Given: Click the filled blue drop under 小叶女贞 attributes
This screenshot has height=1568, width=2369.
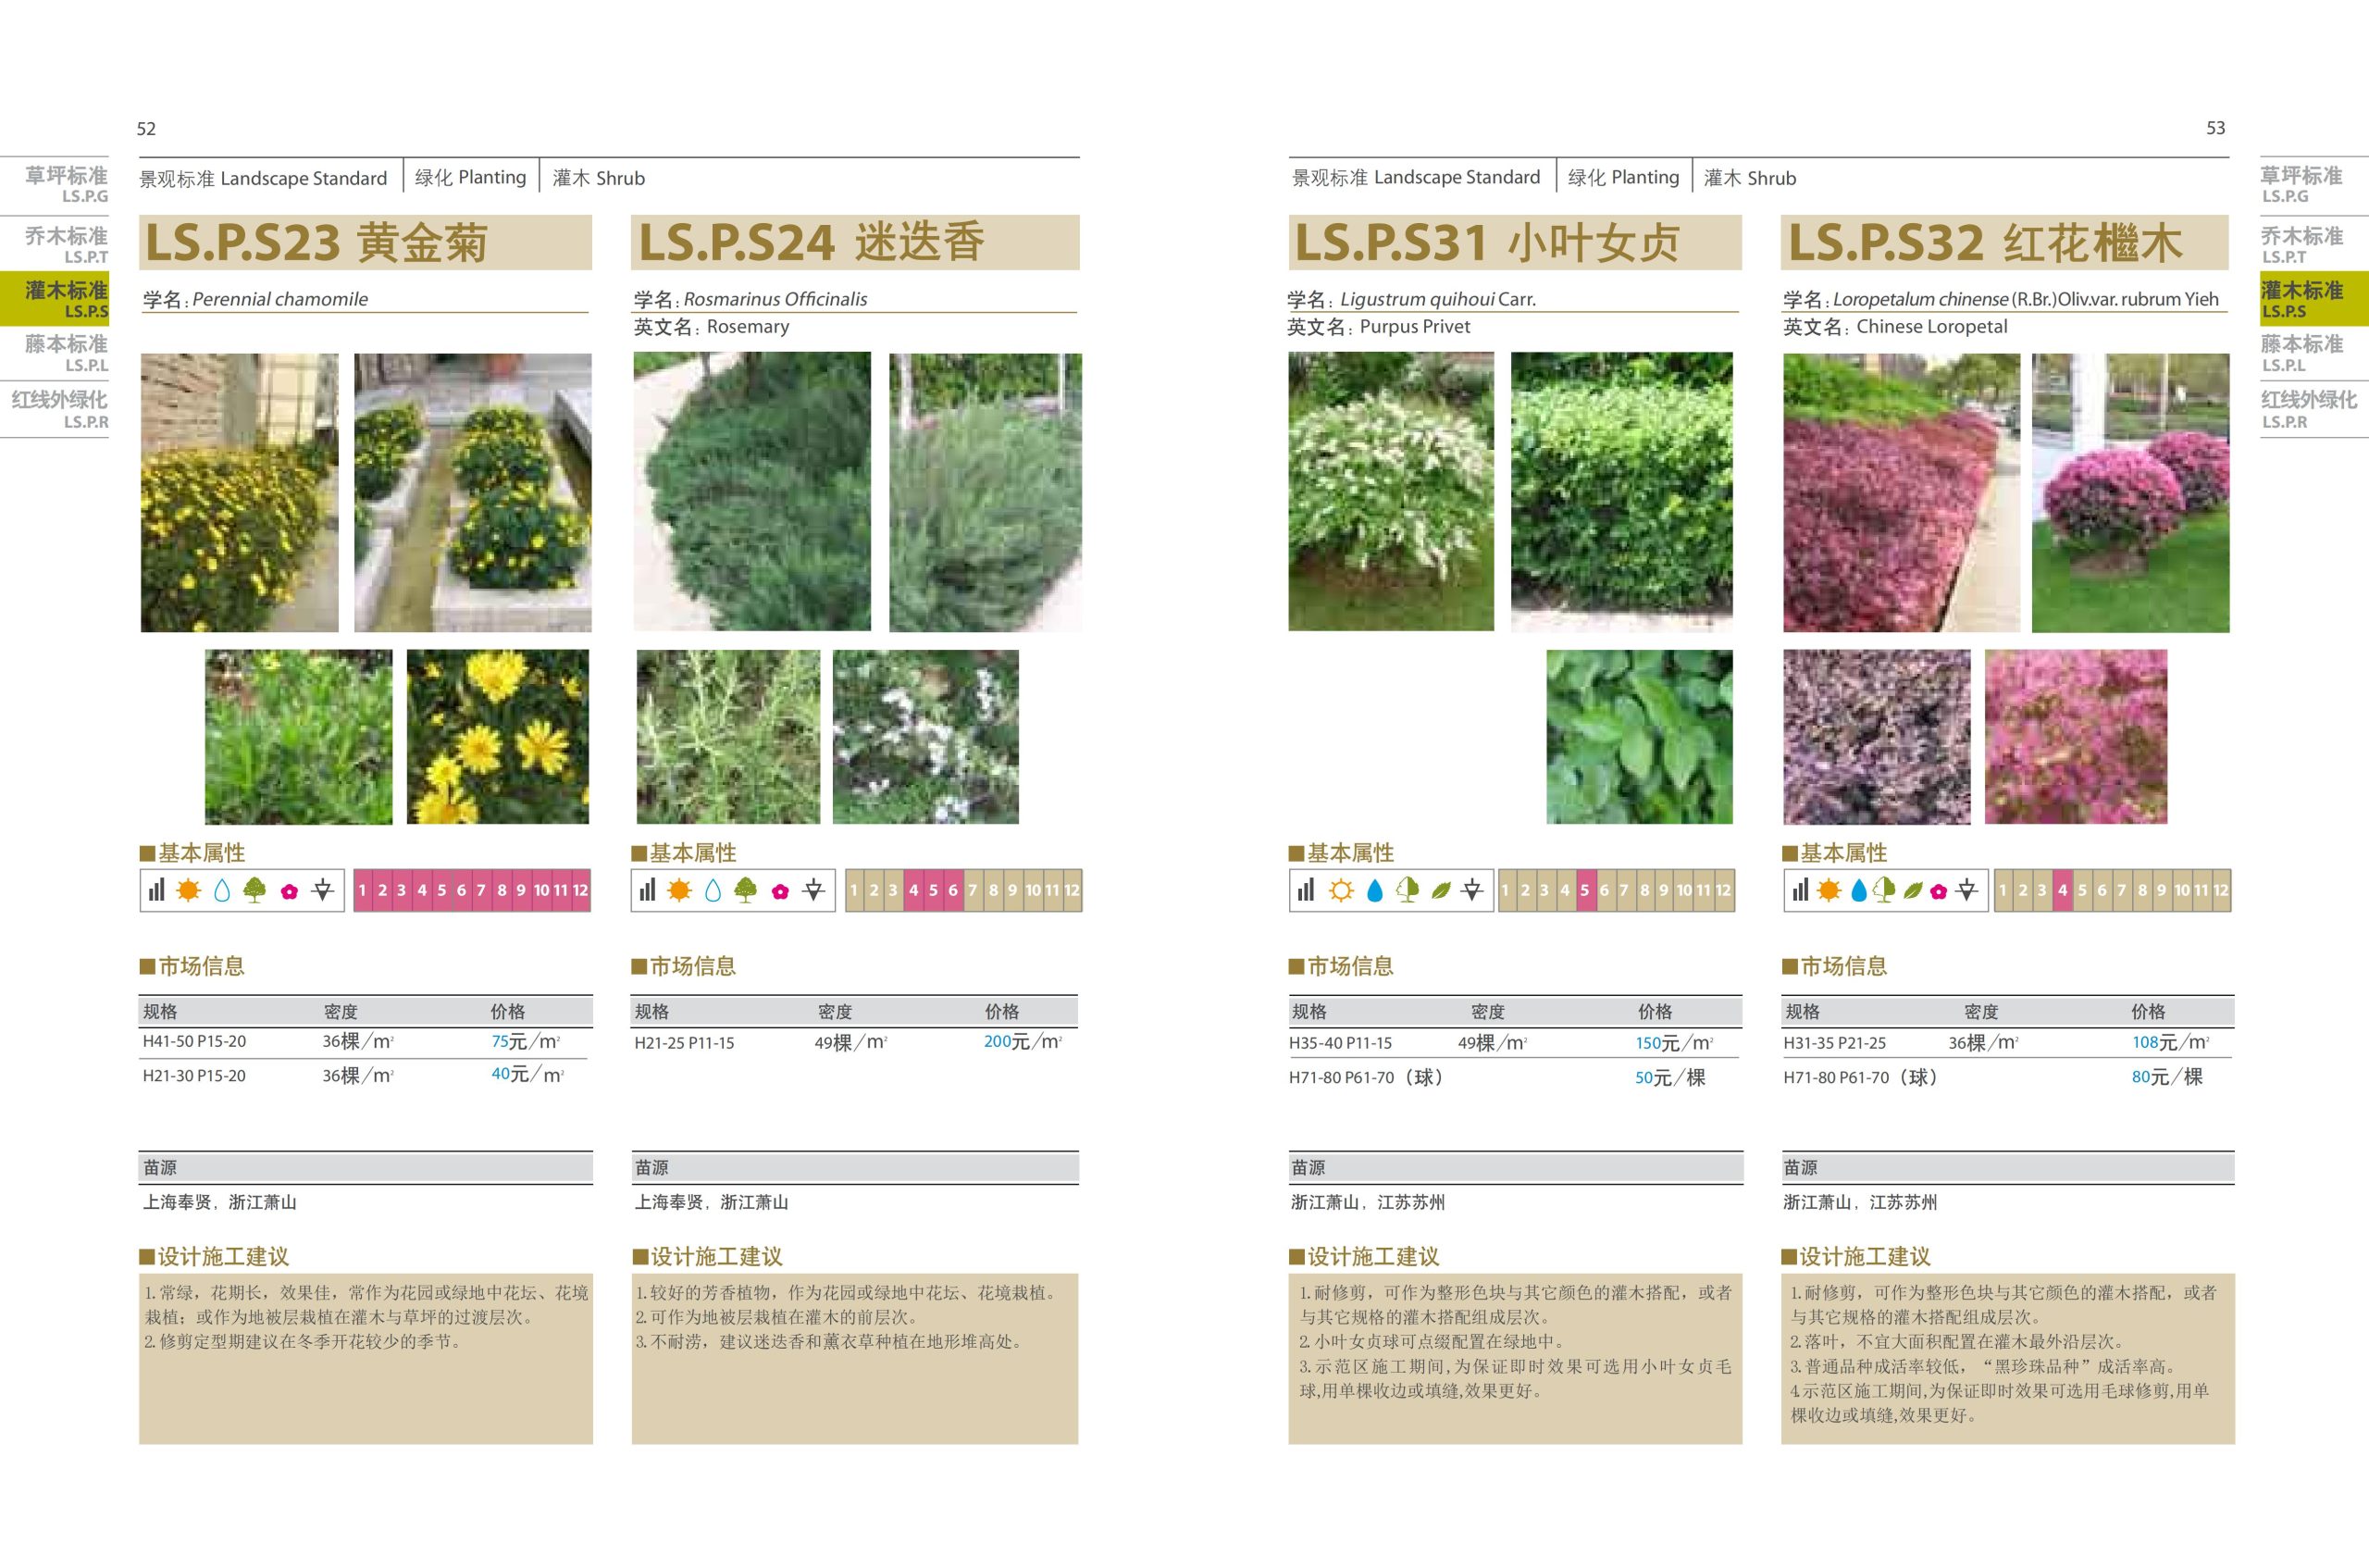Looking at the screenshot, I should coord(1374,890).
